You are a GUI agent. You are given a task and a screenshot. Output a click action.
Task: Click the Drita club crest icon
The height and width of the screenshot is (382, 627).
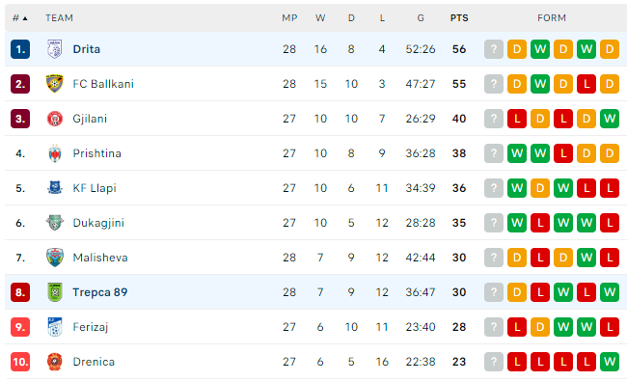(55, 49)
